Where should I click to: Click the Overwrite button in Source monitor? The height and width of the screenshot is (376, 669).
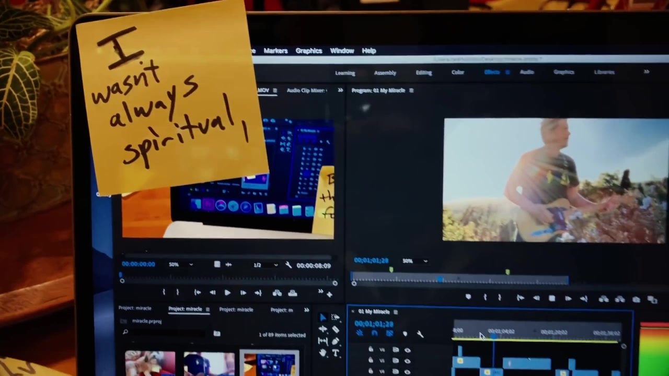[x=293, y=293]
